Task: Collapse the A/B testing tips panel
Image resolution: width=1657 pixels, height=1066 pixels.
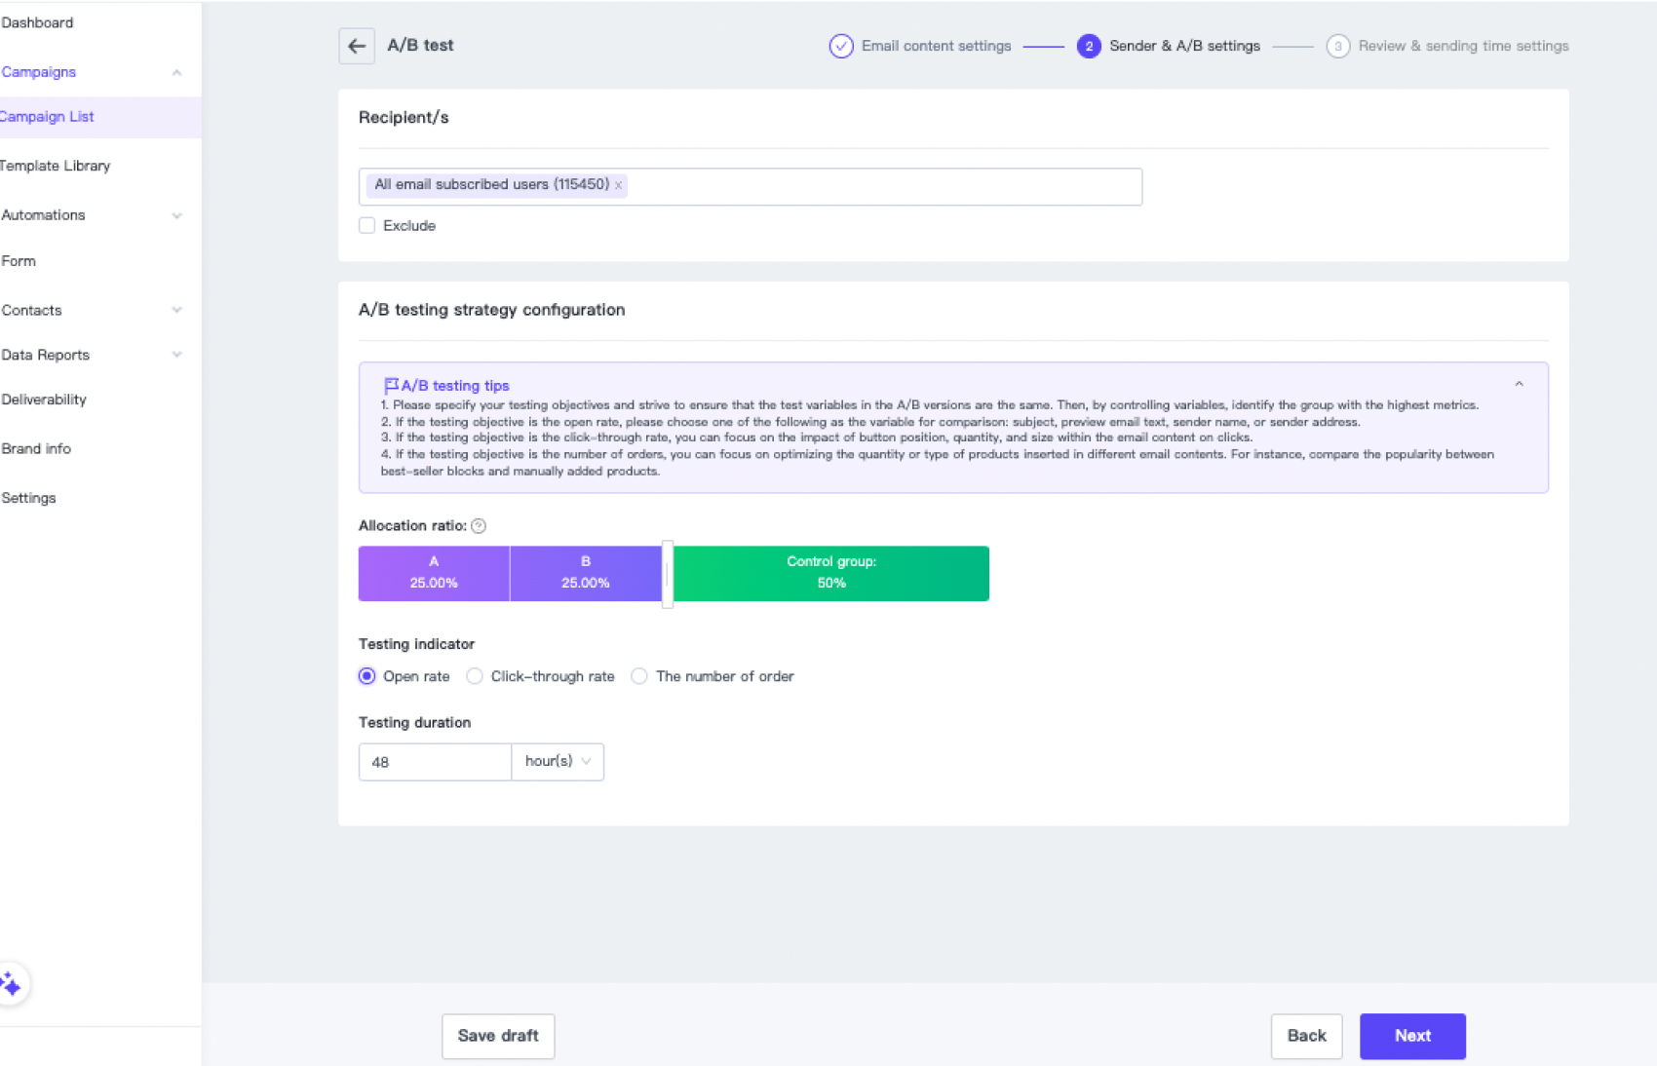Action: point(1519,385)
